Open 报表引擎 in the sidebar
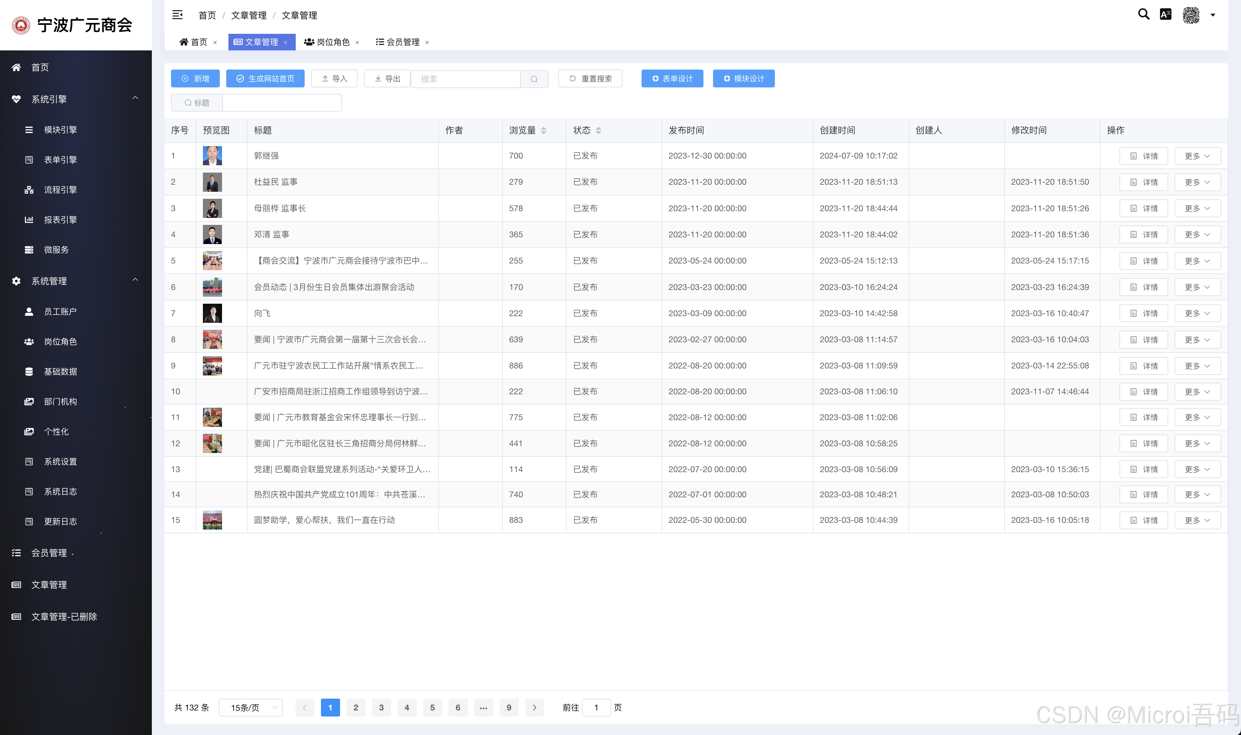The image size is (1241, 735). click(x=60, y=219)
